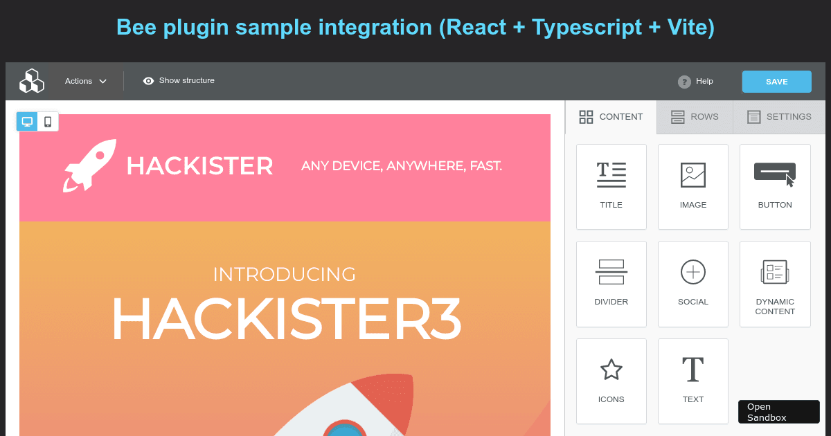
Task: Select the Icons content block
Action: click(x=611, y=381)
